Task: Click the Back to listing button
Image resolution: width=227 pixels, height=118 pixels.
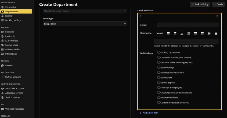Action: click(x=200, y=4)
